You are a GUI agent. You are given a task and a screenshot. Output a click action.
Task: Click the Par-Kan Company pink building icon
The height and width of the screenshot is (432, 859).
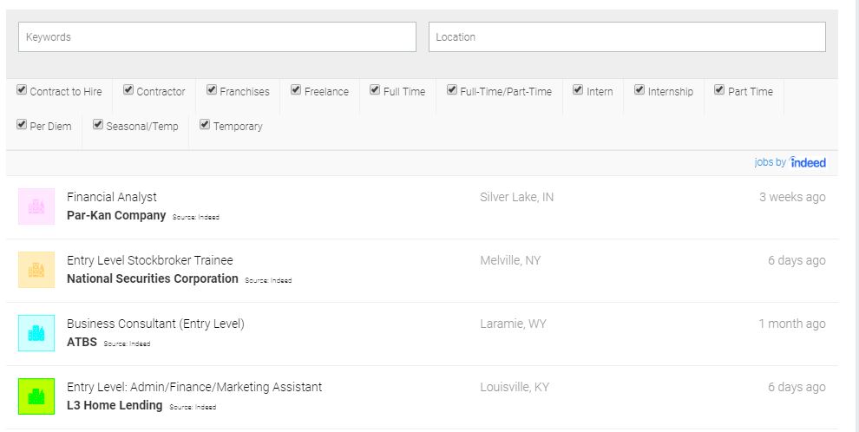click(36, 206)
